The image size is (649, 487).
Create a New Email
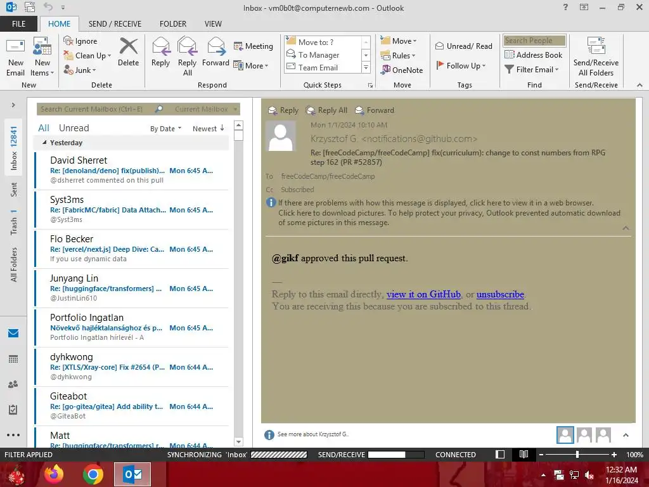(x=15, y=57)
